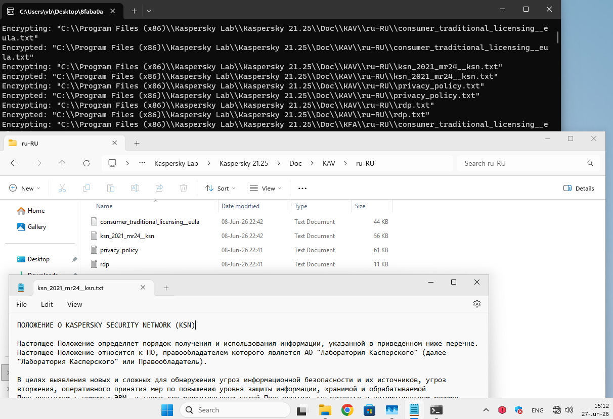The image size is (613, 419).
Task: Open Notepad settings gear
Action: point(476,304)
